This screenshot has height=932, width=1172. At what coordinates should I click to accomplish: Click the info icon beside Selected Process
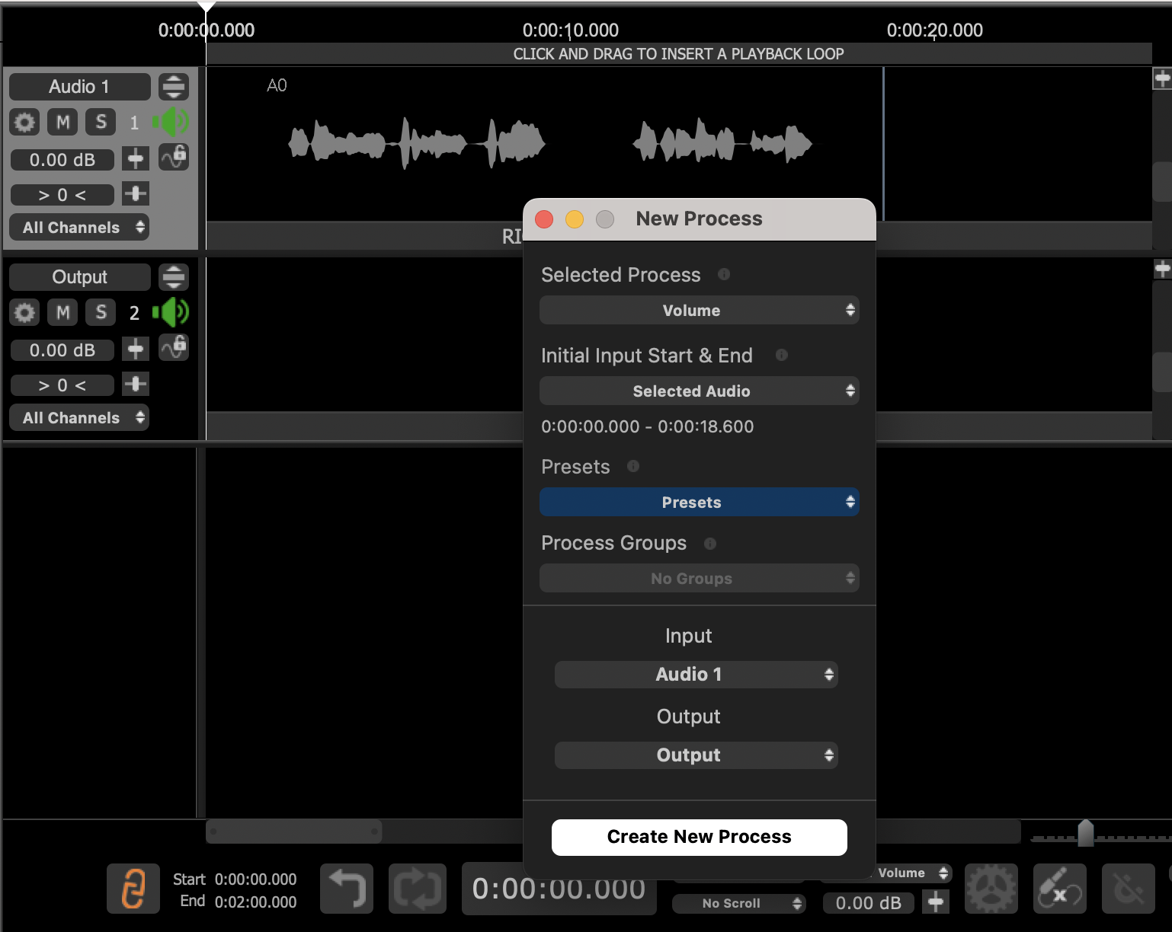coord(724,274)
